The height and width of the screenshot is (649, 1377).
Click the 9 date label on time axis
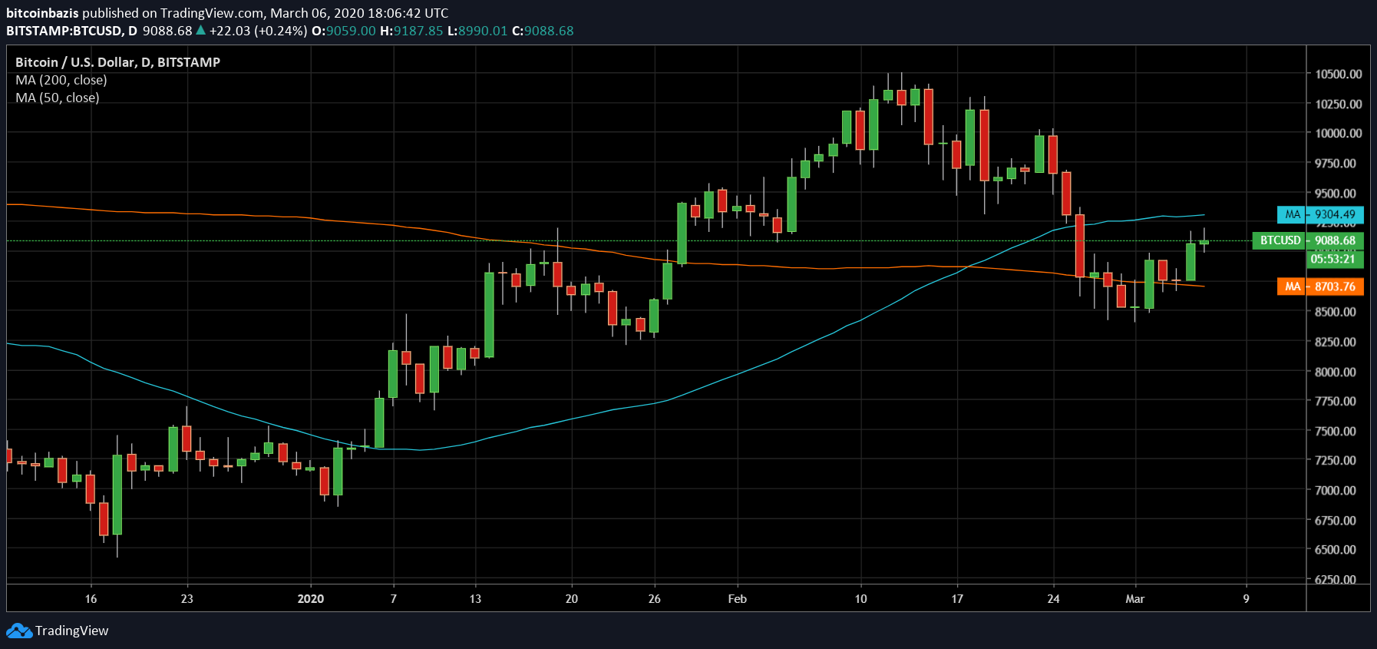1247,599
